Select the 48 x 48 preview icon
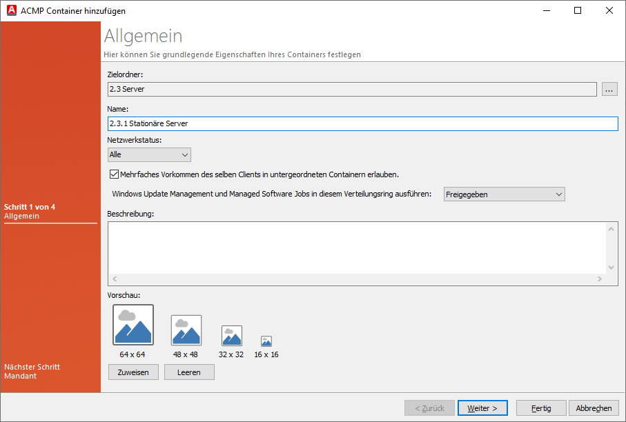Image resolution: width=626 pixels, height=422 pixels. pos(186,330)
